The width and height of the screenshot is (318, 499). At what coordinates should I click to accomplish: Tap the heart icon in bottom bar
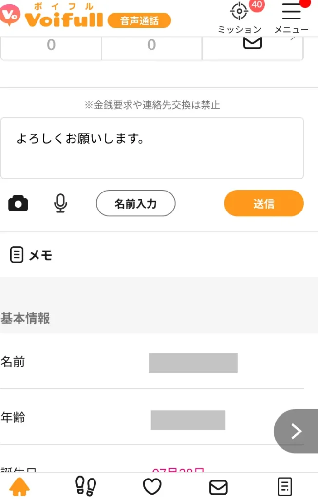coord(152,486)
